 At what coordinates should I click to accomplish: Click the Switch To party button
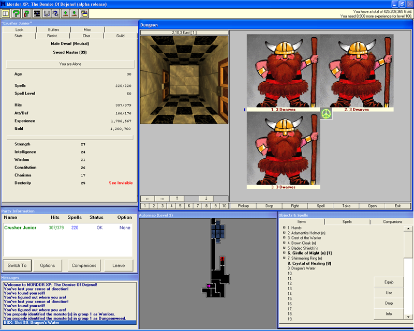(17, 265)
